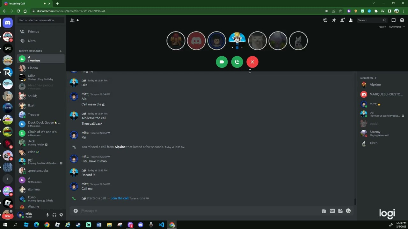408x229 pixels.
Task: Open emoji picker
Action: [x=348, y=211]
